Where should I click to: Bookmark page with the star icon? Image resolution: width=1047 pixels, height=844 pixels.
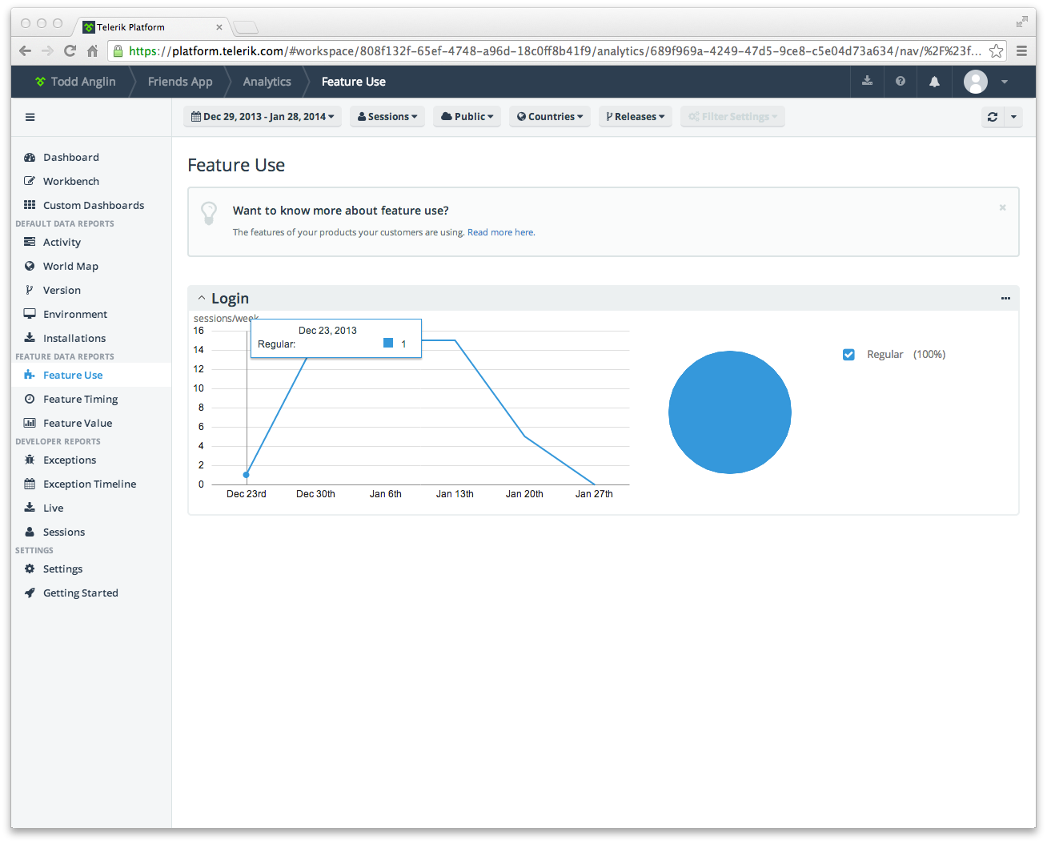[996, 51]
